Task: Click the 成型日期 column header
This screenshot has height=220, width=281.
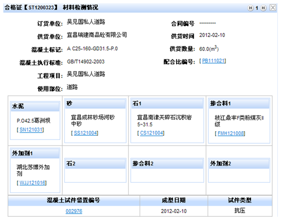Action: click(x=173, y=201)
